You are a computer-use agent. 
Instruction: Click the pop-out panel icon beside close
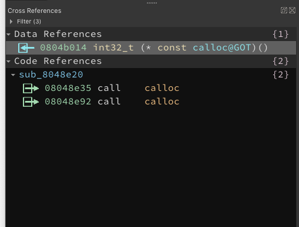pos(284,10)
